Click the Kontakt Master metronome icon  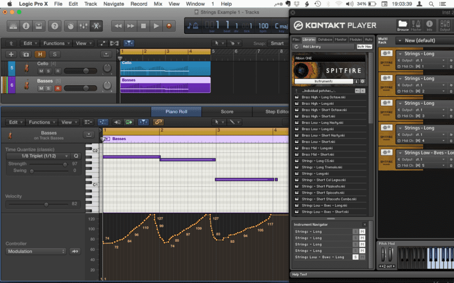416,25
